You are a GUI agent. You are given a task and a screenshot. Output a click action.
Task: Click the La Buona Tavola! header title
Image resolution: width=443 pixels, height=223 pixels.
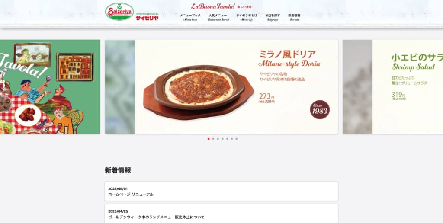(x=213, y=6)
